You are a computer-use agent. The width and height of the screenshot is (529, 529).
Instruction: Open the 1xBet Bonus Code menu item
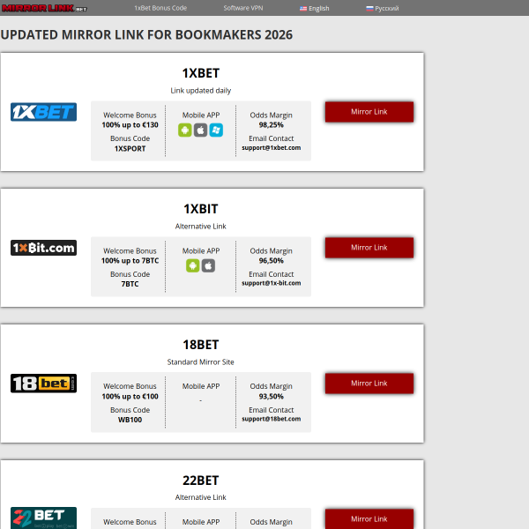pyautogui.click(x=160, y=8)
